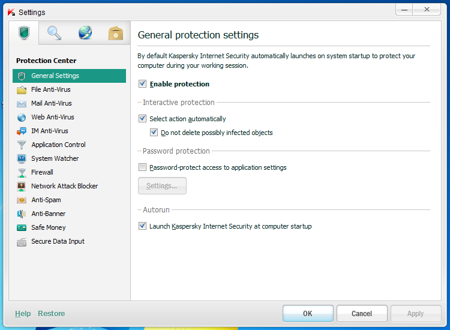The height and width of the screenshot is (330, 450).
Task: Click the Anti-Banner icon
Action: click(22, 214)
